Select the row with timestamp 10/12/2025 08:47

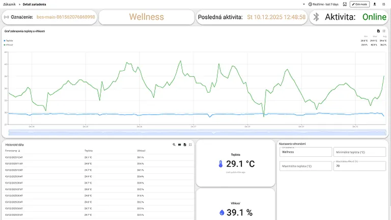[x=99, y=183]
